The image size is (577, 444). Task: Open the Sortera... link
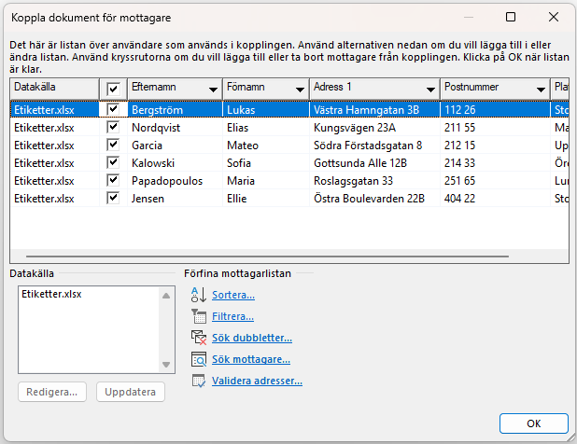point(233,295)
